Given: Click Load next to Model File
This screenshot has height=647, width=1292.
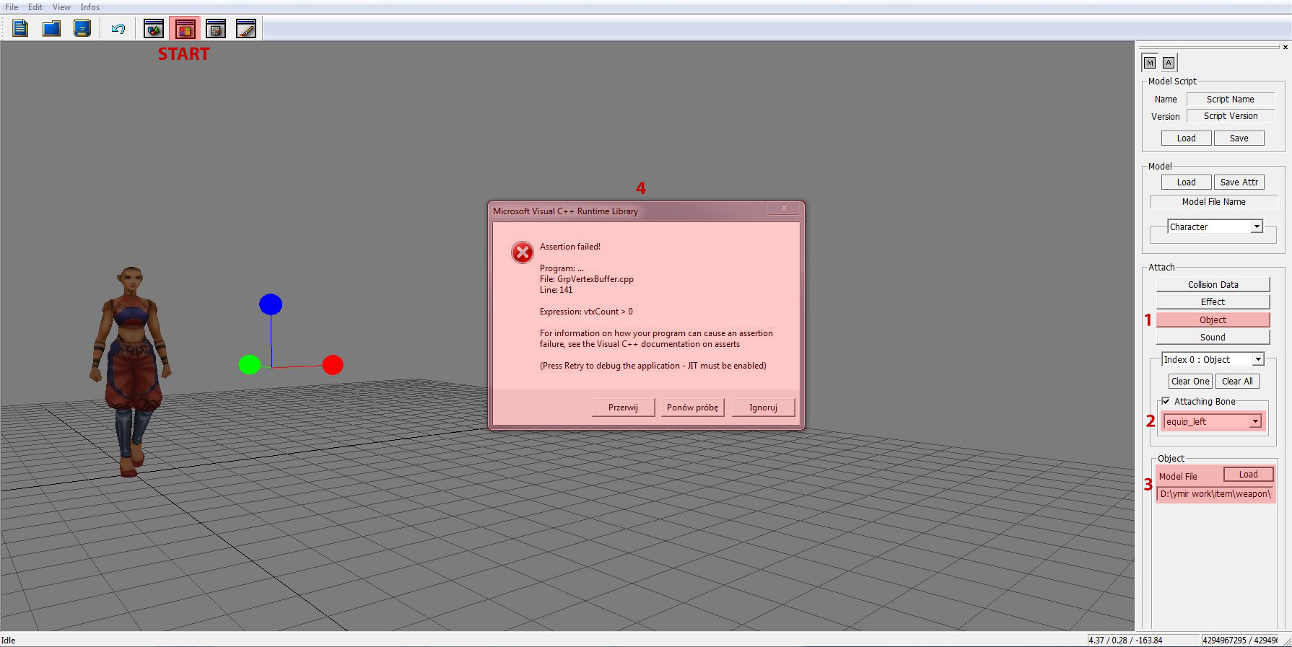Looking at the screenshot, I should pos(1248,475).
